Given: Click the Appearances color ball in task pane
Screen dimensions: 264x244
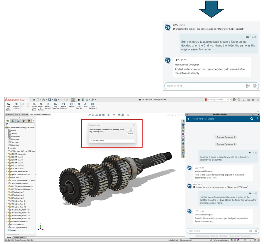Looking at the screenshot, I should [183, 143].
